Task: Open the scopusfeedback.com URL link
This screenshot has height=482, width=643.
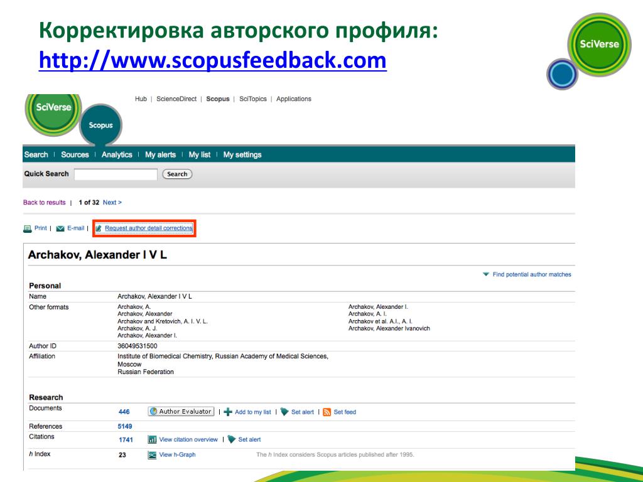Action: (x=213, y=60)
